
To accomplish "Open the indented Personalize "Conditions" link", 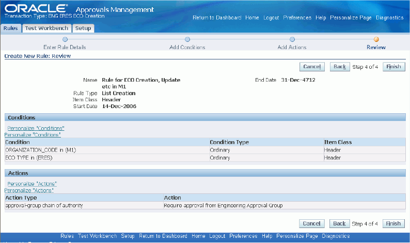I will pos(36,128).
